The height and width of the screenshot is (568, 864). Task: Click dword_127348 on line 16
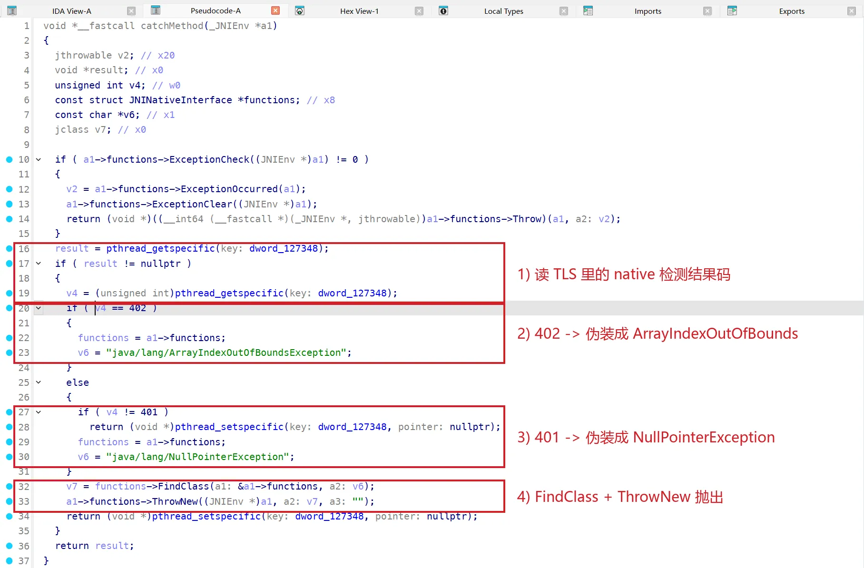pos(284,248)
